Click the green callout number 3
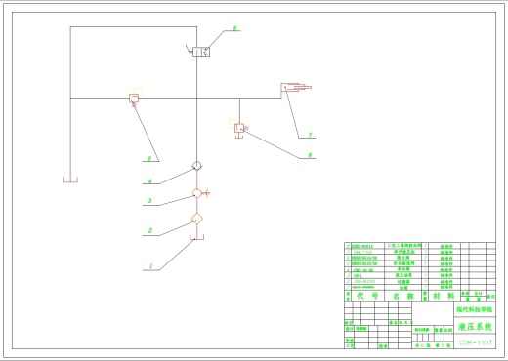 [149, 201]
